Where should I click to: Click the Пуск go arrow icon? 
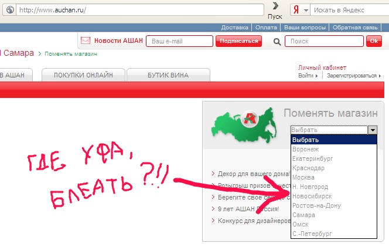(x=275, y=6)
